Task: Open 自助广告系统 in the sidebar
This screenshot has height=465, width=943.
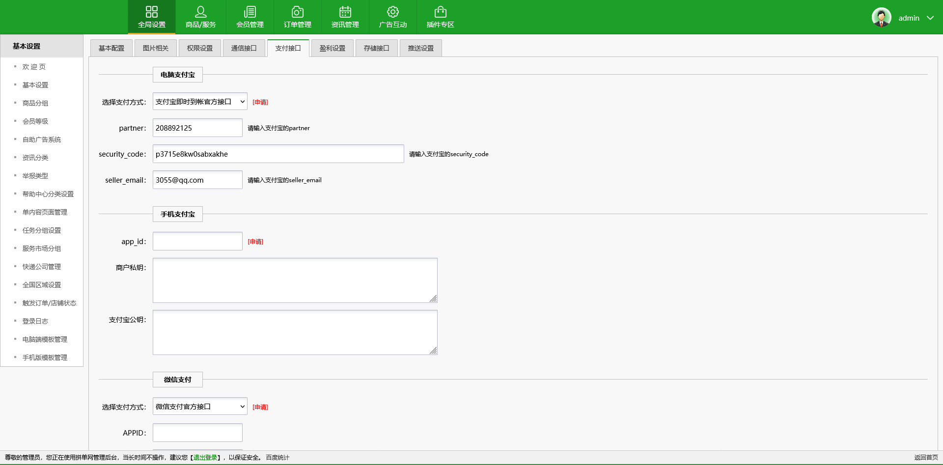Action: coord(42,139)
